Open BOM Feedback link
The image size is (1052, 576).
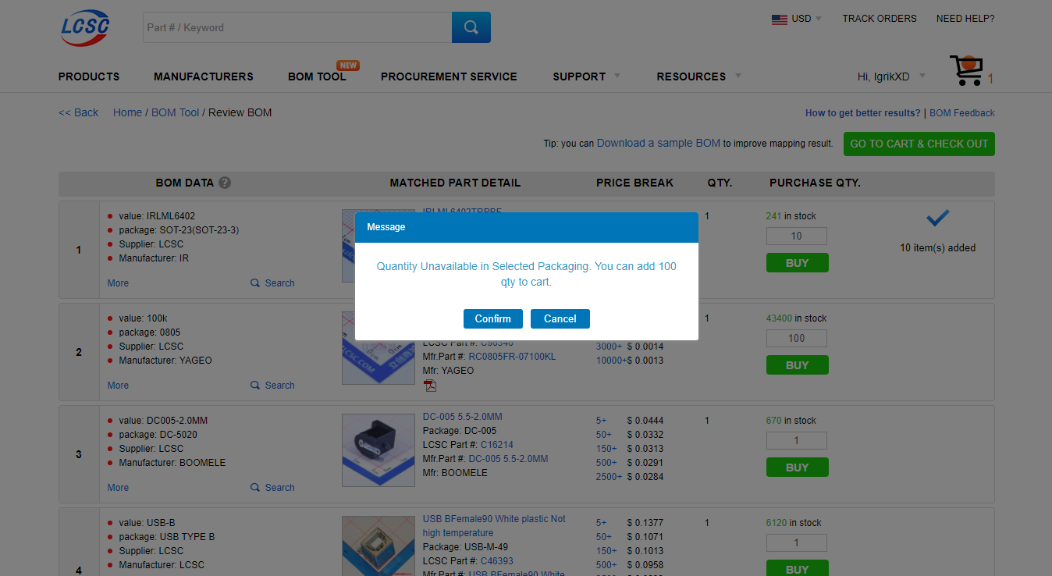962,113
